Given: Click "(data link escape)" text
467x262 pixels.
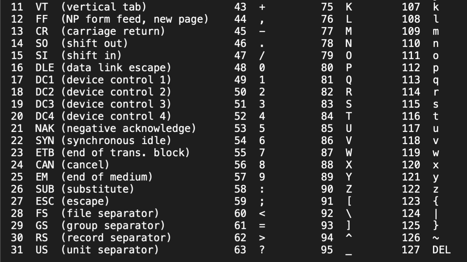Looking at the screenshot, I should [116, 68].
